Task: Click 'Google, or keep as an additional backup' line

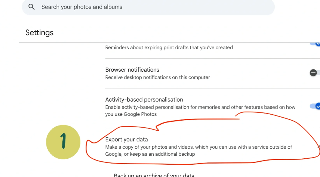Action: click(x=150, y=154)
